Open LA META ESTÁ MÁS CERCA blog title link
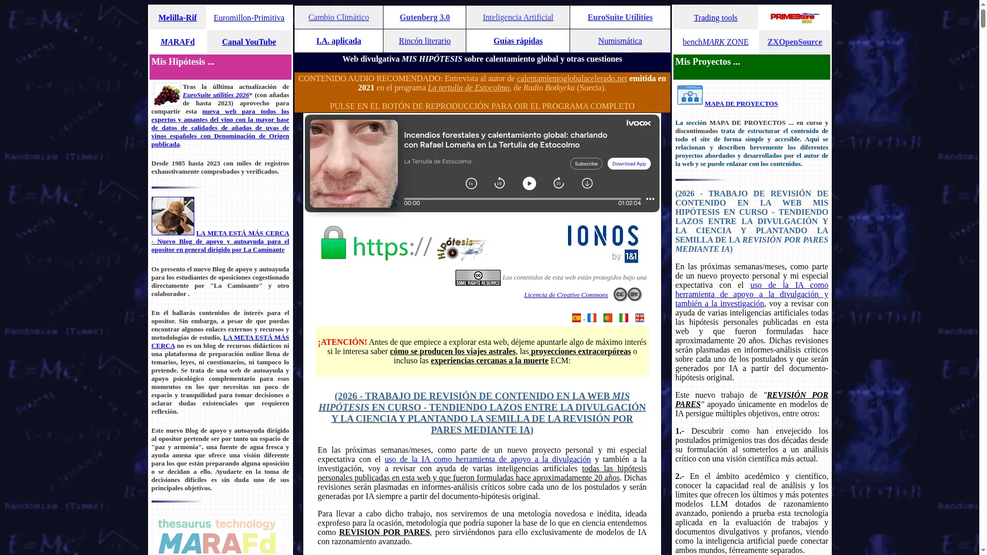The width and height of the screenshot is (987, 555). (x=220, y=241)
